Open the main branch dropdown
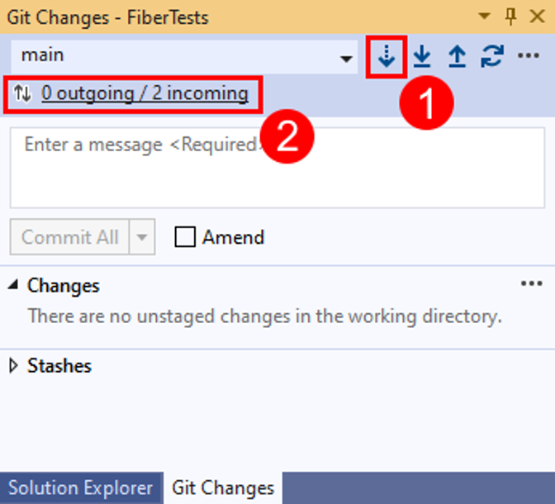 pyautogui.click(x=346, y=58)
